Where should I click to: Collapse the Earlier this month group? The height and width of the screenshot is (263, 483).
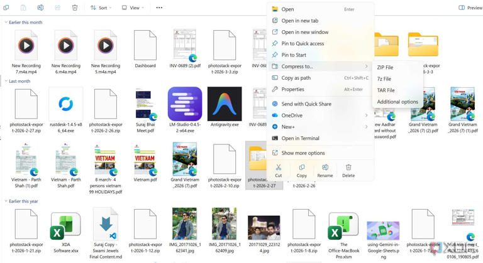(x=6, y=22)
